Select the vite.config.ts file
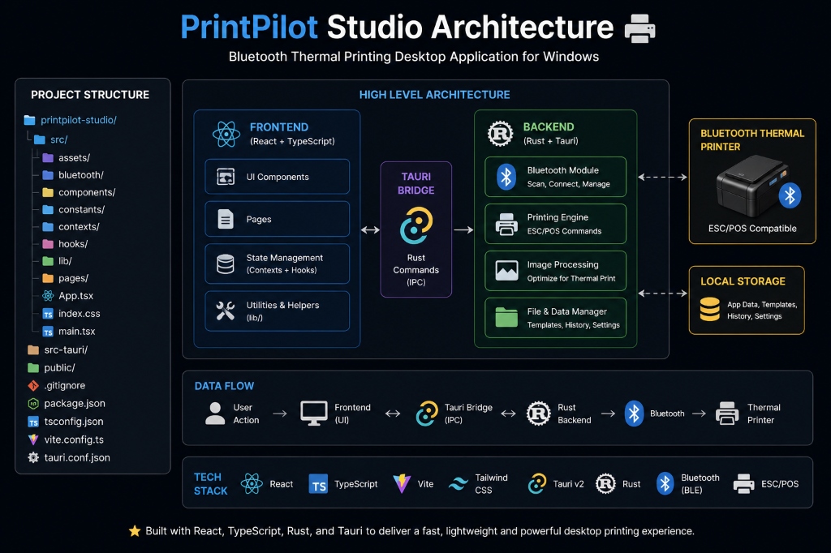This screenshot has width=831, height=553. click(x=66, y=439)
